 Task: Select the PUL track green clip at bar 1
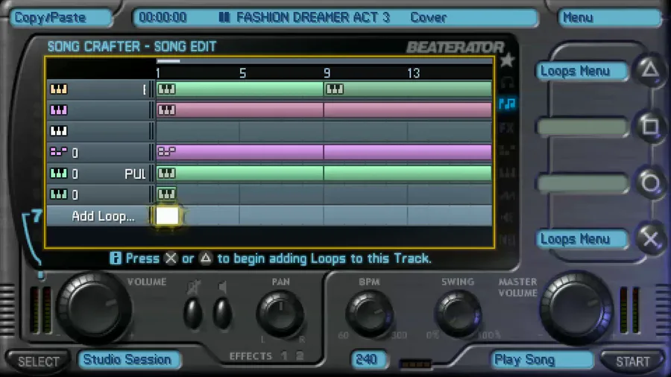coord(240,173)
